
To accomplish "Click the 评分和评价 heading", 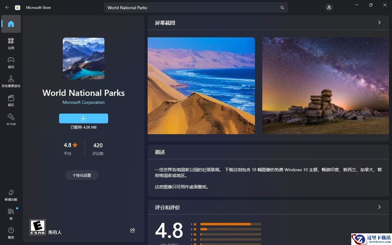I will click(168, 208).
